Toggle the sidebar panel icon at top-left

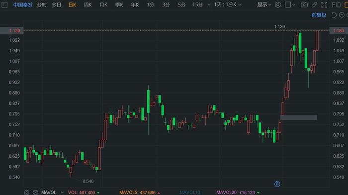coord(4,4)
